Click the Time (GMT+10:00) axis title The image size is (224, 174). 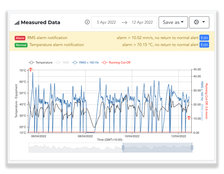coord(110,140)
